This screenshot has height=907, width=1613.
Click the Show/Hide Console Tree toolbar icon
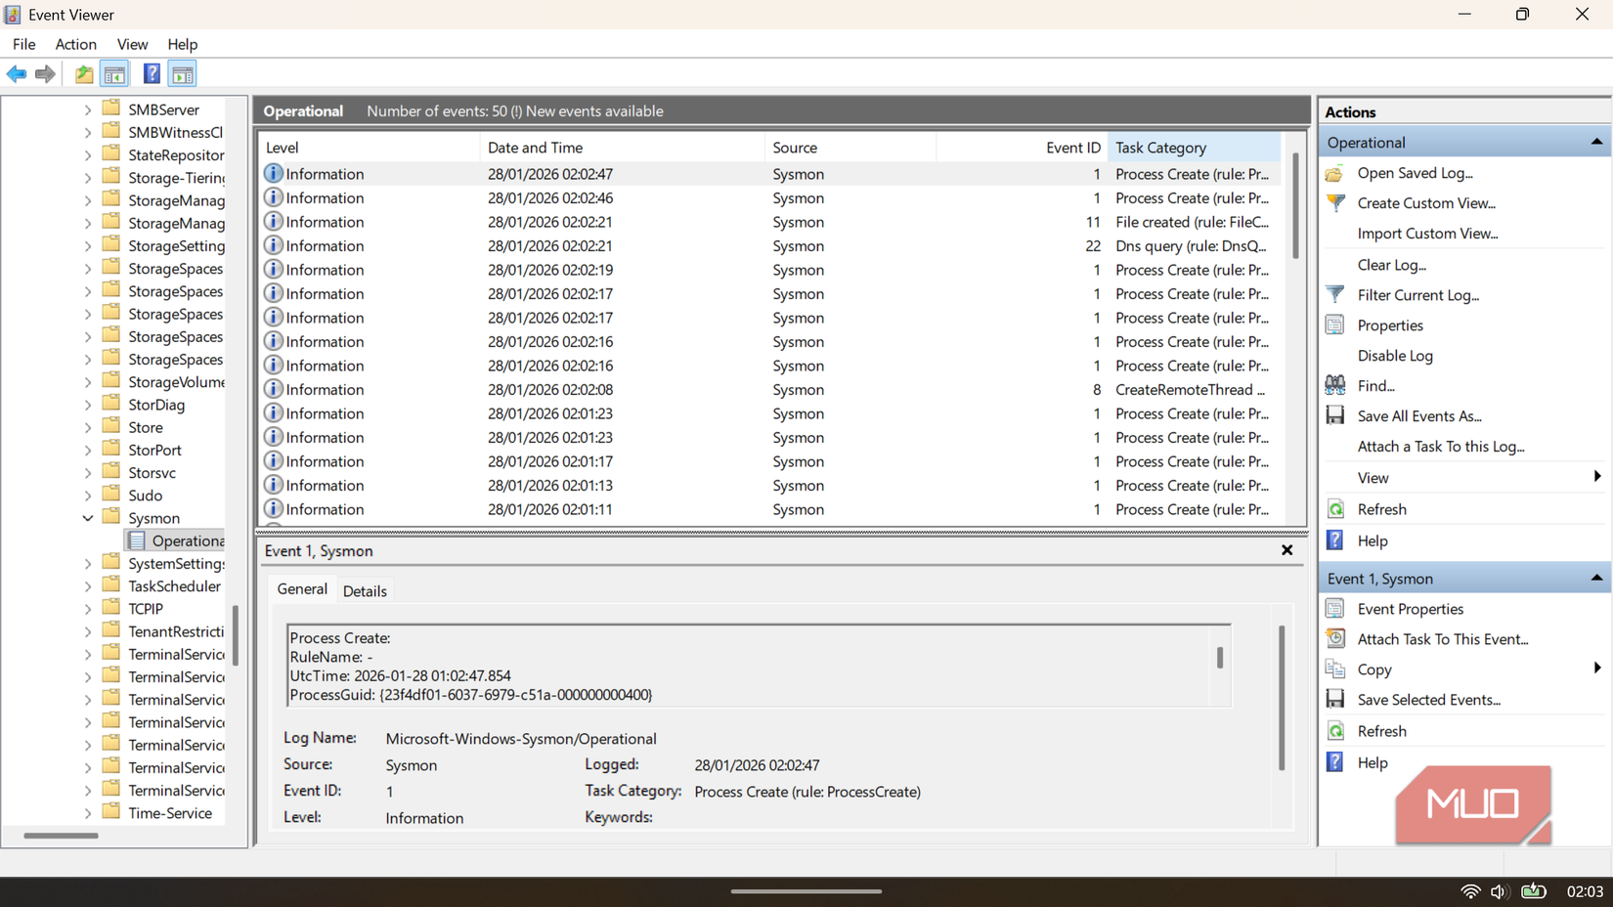click(x=114, y=74)
